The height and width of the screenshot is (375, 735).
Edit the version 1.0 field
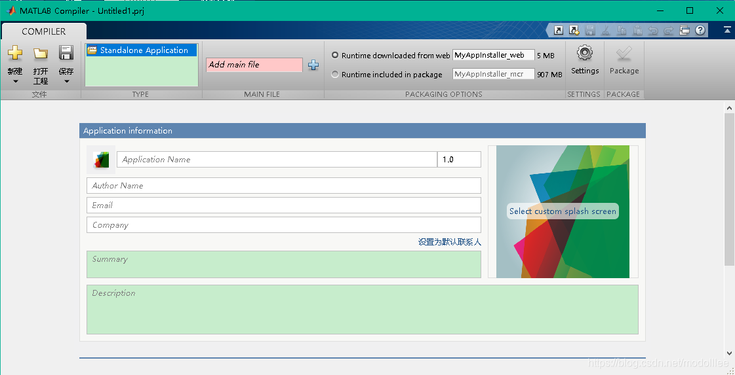460,160
